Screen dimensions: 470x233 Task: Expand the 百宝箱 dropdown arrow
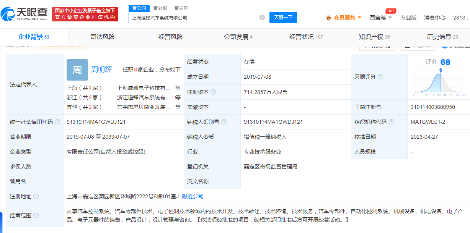point(390,18)
